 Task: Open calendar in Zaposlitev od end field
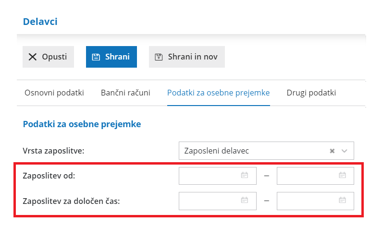(342, 176)
